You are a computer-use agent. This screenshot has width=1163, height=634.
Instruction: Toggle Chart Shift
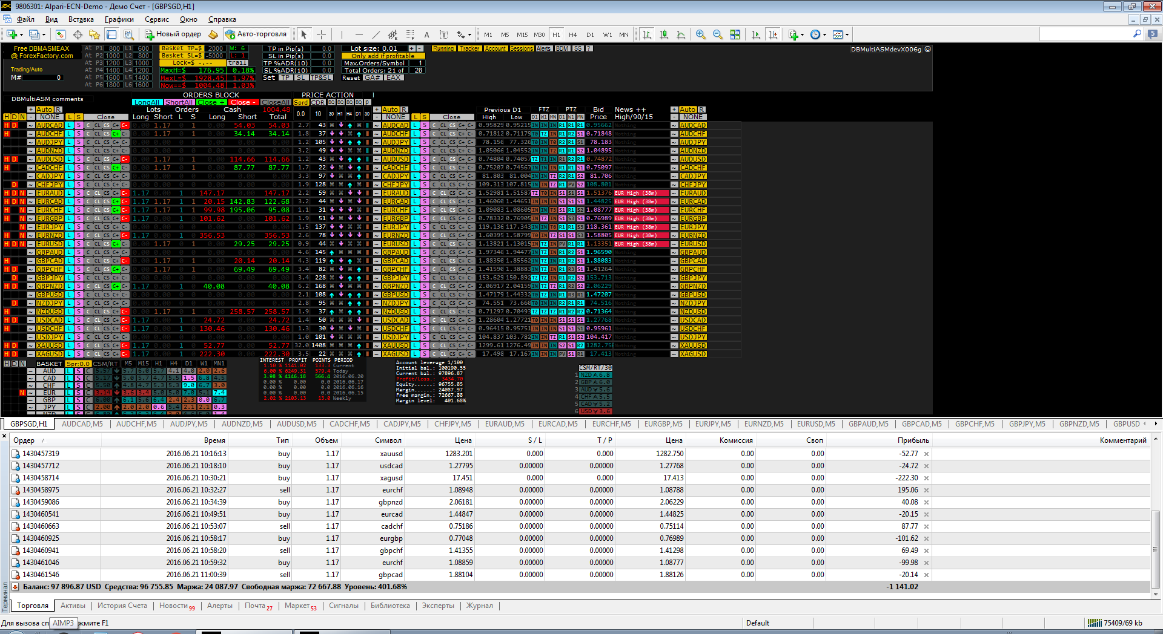(772, 34)
